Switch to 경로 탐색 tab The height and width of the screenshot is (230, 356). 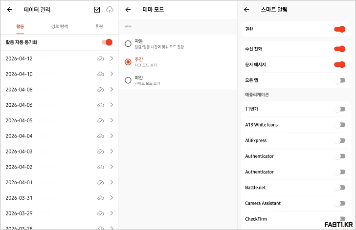point(59,26)
